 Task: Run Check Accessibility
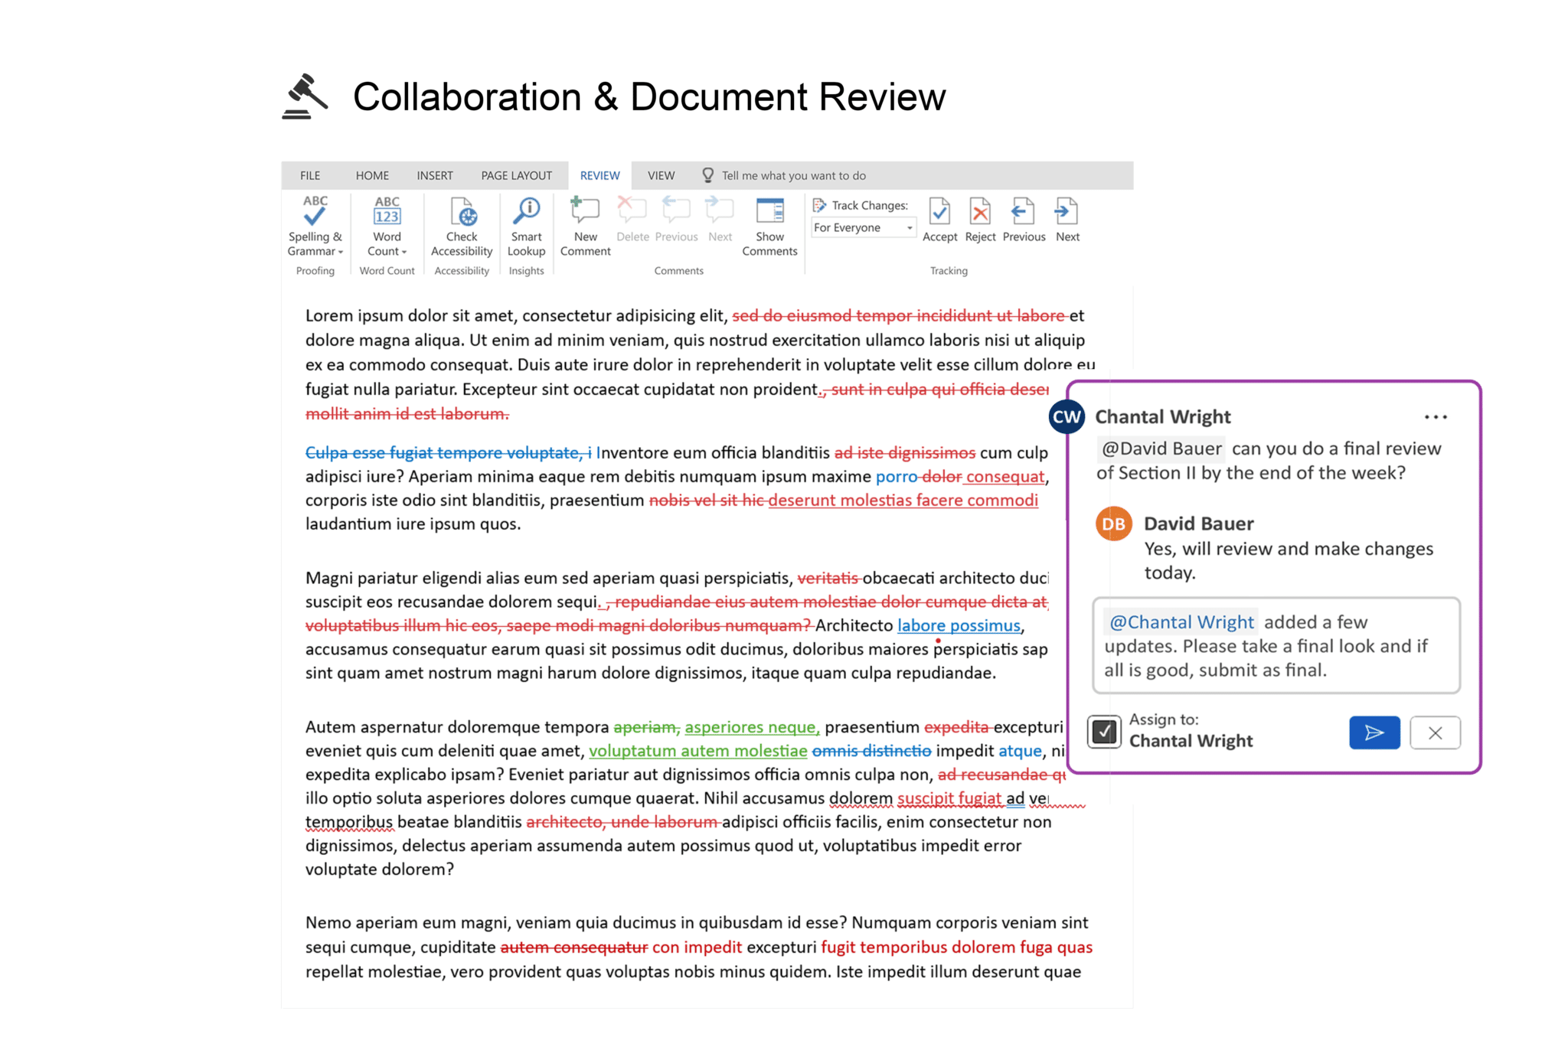[461, 224]
